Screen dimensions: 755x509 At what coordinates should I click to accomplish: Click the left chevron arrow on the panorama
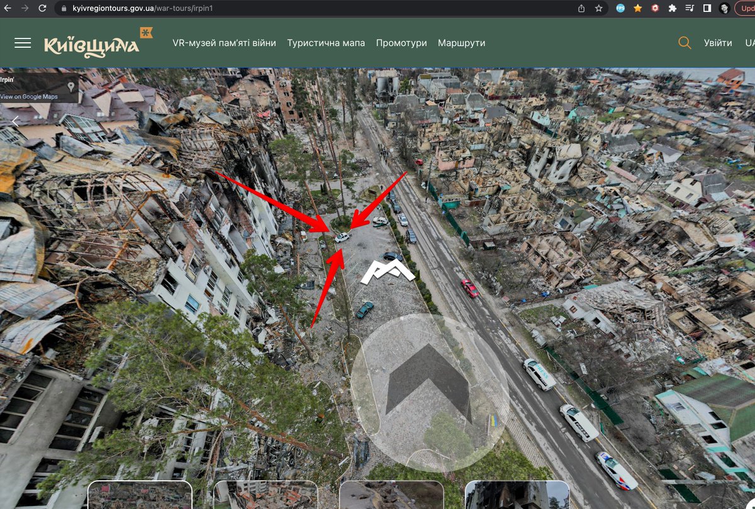[x=16, y=121]
